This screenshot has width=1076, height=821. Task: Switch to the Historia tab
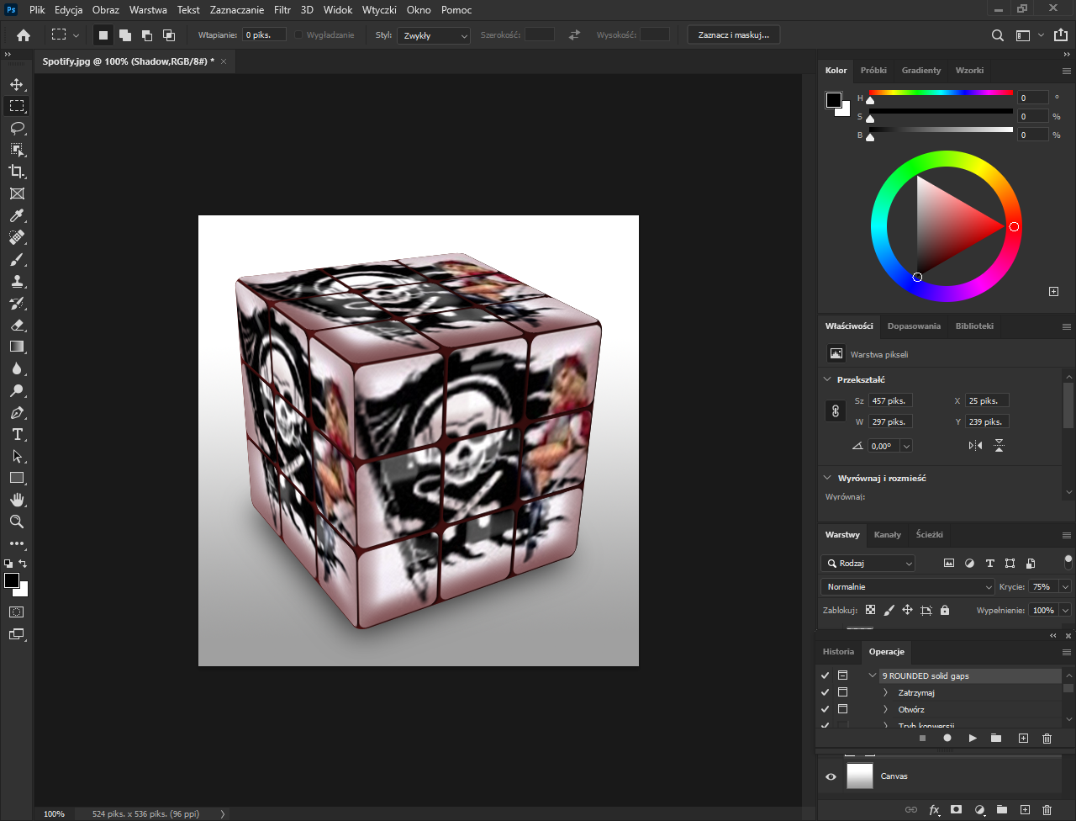tap(838, 652)
